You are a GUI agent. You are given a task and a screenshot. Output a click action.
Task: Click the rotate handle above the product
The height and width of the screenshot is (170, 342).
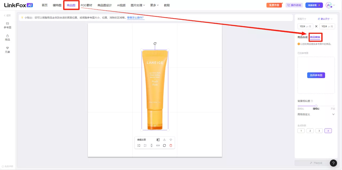155,44
